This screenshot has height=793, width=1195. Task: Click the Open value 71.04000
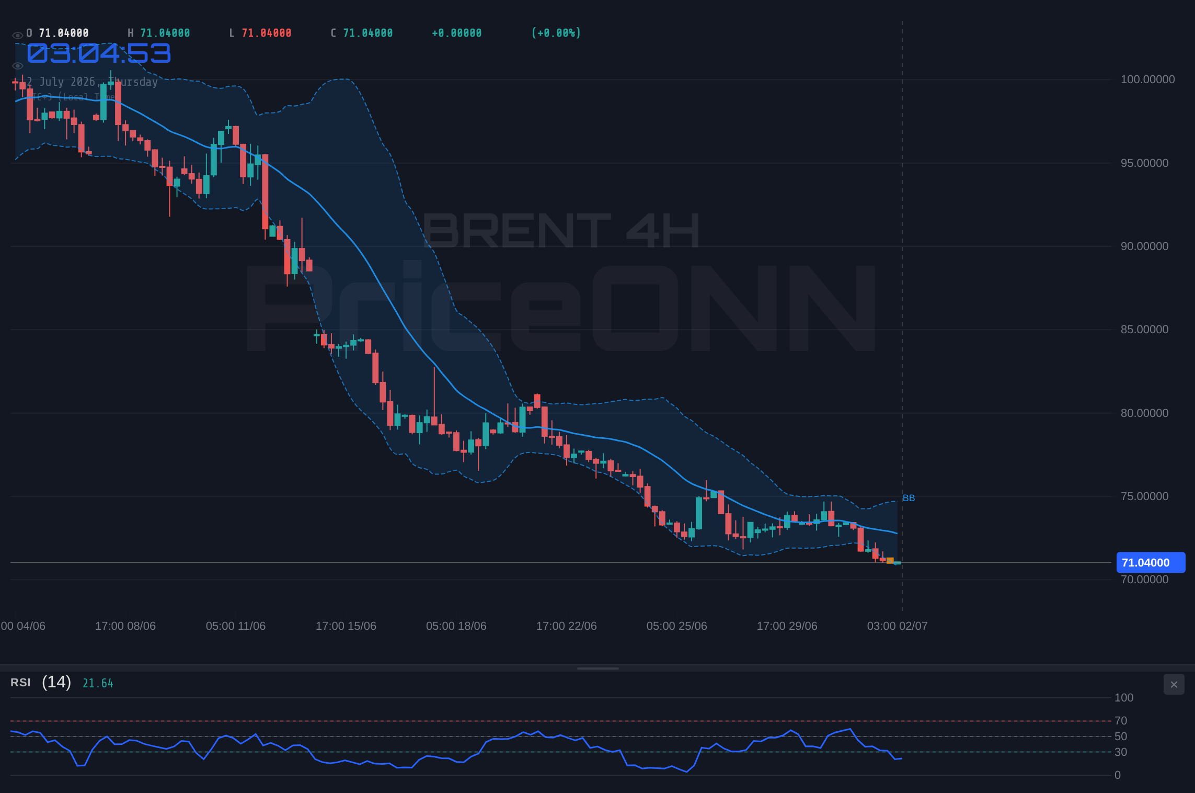(x=64, y=33)
